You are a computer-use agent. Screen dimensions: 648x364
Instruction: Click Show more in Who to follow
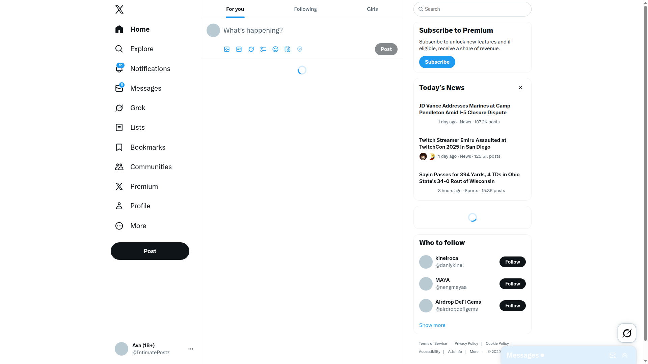tap(432, 325)
